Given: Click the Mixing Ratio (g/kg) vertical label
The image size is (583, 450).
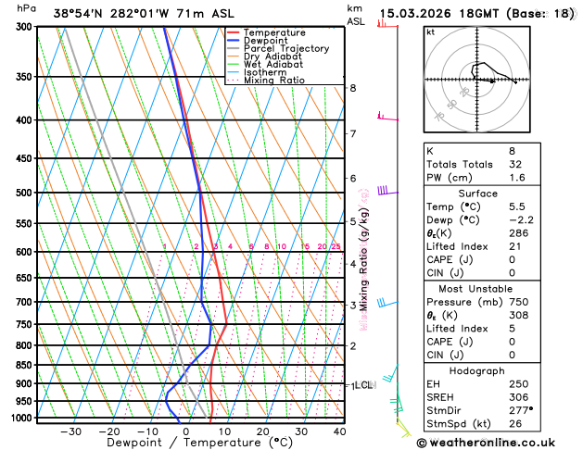Looking at the screenshot, I should pos(364,258).
